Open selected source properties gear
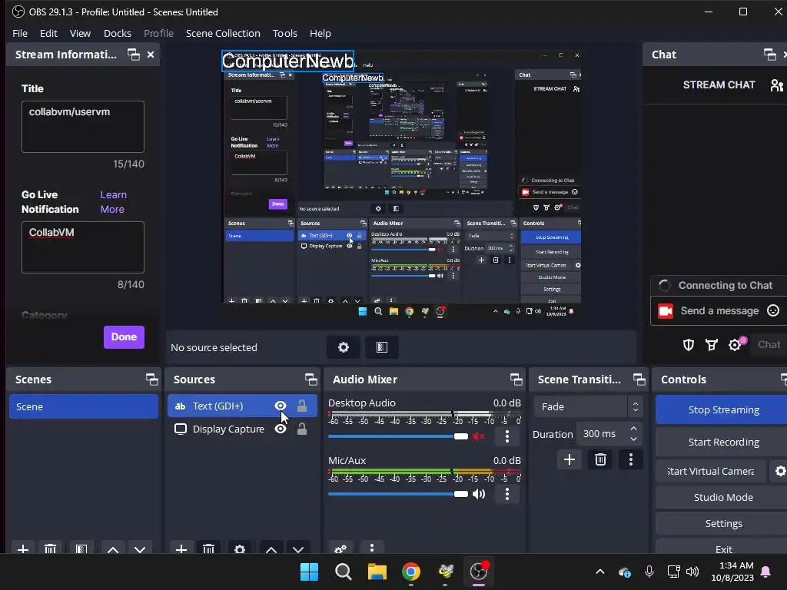This screenshot has width=787, height=590. click(240, 549)
